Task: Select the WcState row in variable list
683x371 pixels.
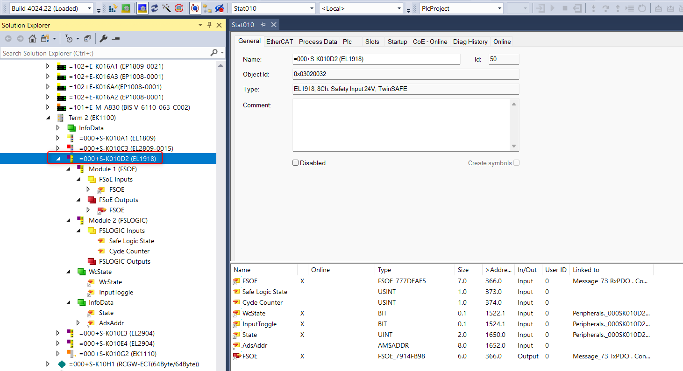Action: (x=254, y=313)
